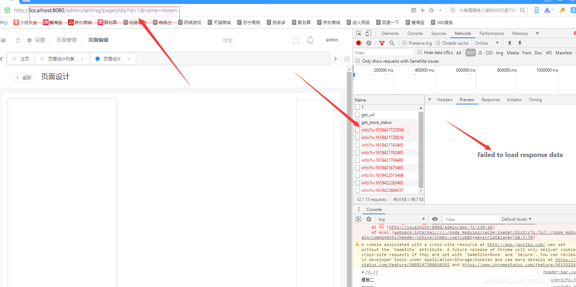Toggle the red network filter funnel icon
576x287 pixels.
point(382,43)
